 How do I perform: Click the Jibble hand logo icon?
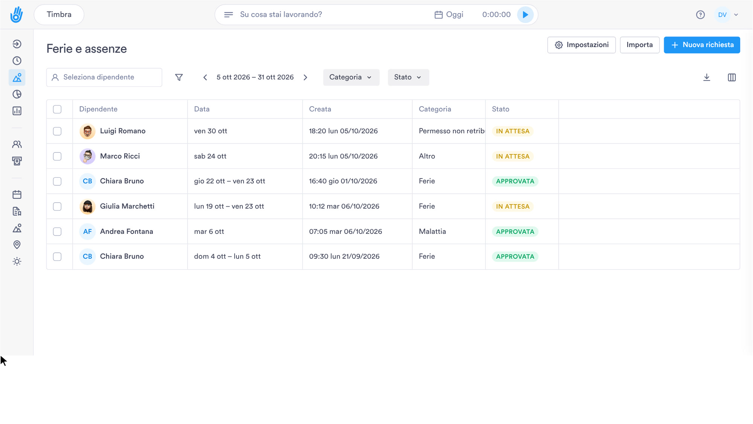tap(17, 15)
